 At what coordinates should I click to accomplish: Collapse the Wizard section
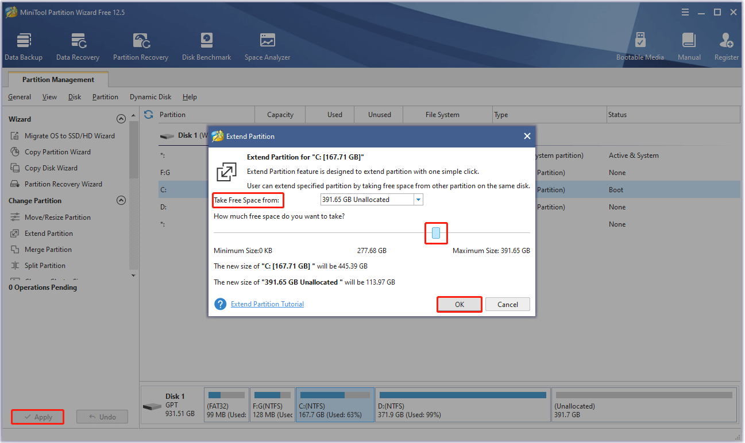pyautogui.click(x=121, y=119)
